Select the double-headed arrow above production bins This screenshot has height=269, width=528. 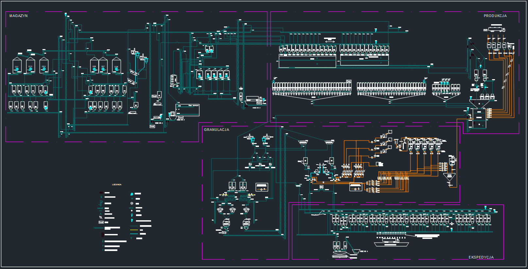click(x=330, y=40)
